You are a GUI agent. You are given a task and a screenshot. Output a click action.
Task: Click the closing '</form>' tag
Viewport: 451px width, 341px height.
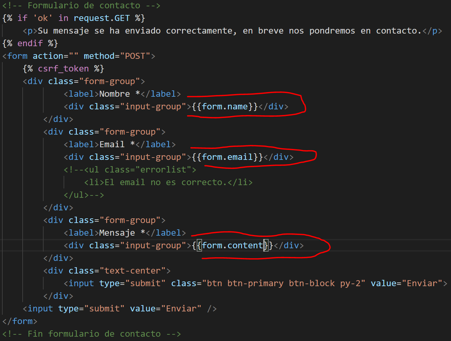(x=20, y=321)
